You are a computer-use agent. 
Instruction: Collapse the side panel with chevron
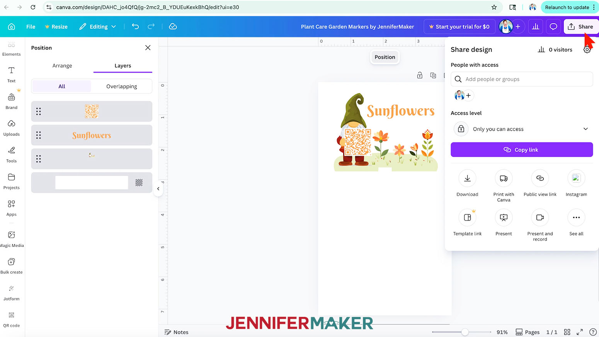pos(158,189)
